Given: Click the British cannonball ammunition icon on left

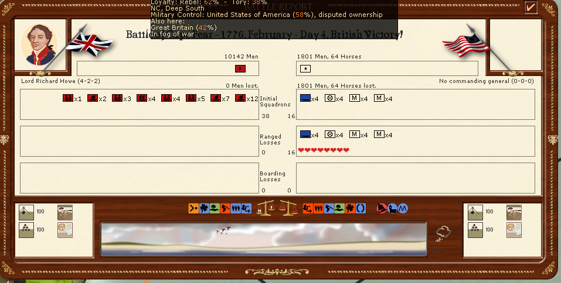Looking at the screenshot, I should (x=26, y=230).
